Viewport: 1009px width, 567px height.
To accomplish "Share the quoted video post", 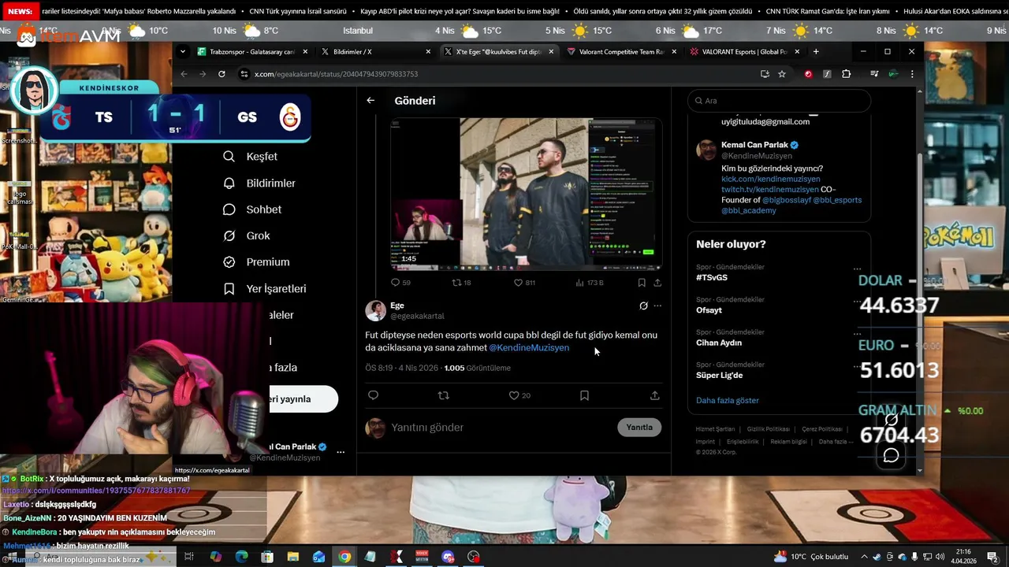I will point(657,283).
